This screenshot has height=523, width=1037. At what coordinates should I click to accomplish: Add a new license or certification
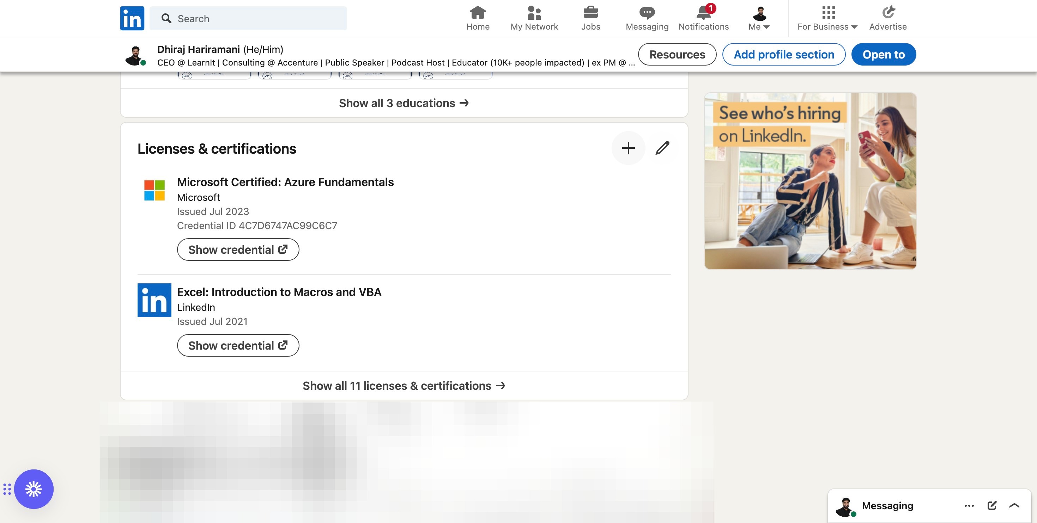point(628,148)
